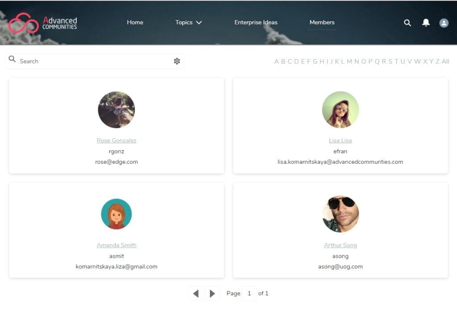The image size is (457, 315).
Task: Open Lisa Lisa profile link
Action: 341,141
